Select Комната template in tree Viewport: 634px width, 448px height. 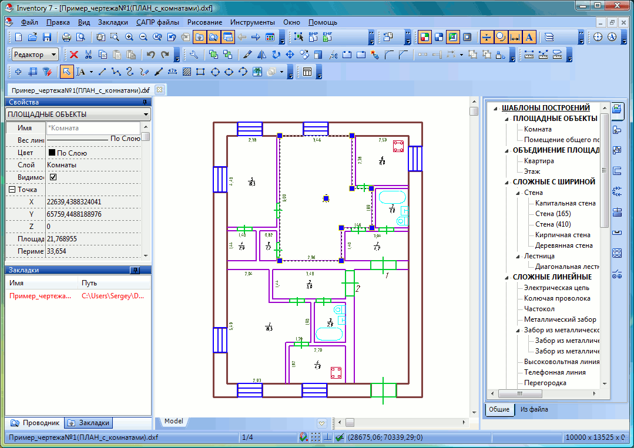[538, 129]
